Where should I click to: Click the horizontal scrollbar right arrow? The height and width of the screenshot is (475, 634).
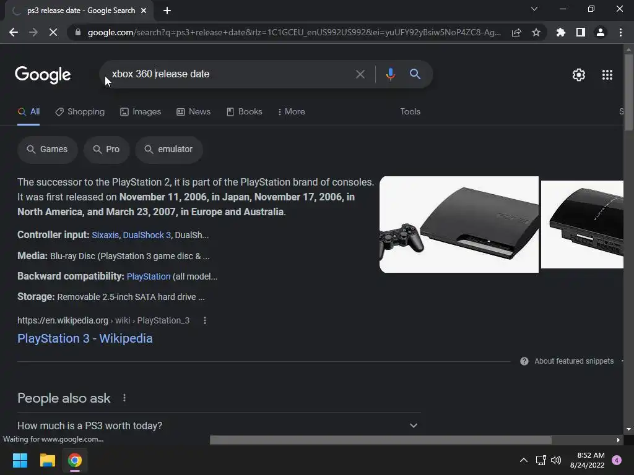tap(619, 440)
